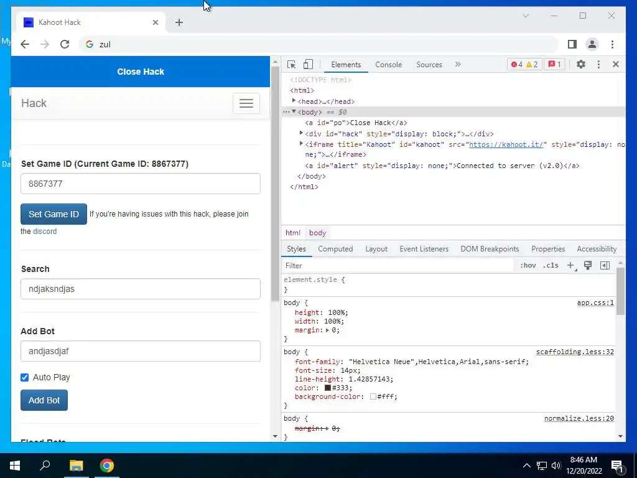Open the Layout tab
The height and width of the screenshot is (478, 637).
tap(376, 249)
